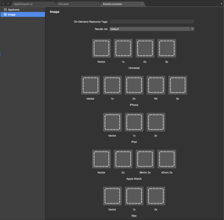
Task: Select AppIcons in the asset sidebar
Action: point(13,9)
